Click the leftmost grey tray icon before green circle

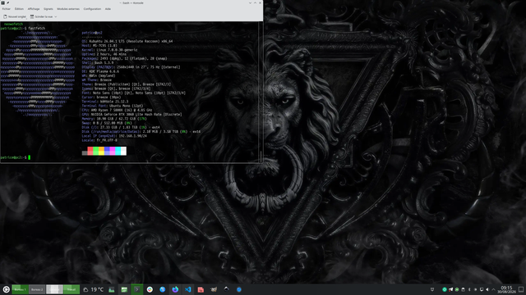tap(432, 289)
